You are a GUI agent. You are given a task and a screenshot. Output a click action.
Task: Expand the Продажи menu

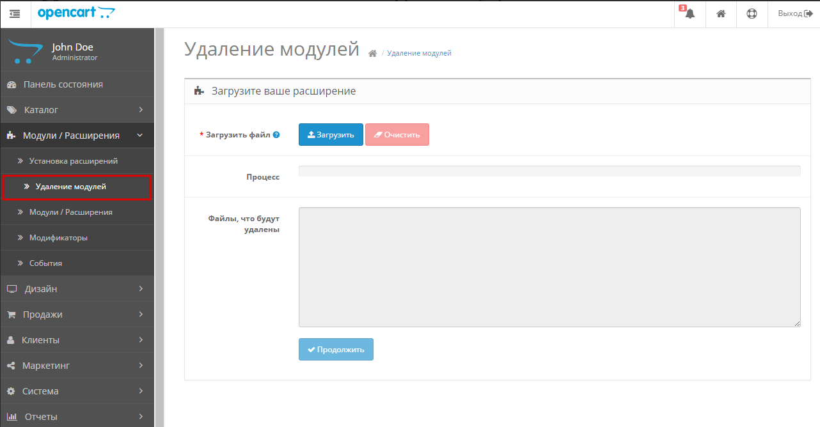point(77,314)
